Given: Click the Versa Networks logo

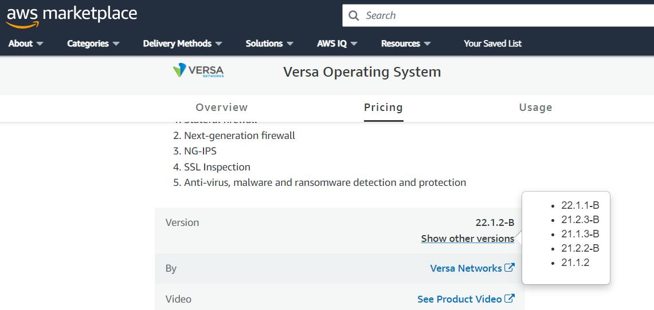Looking at the screenshot, I should (198, 70).
